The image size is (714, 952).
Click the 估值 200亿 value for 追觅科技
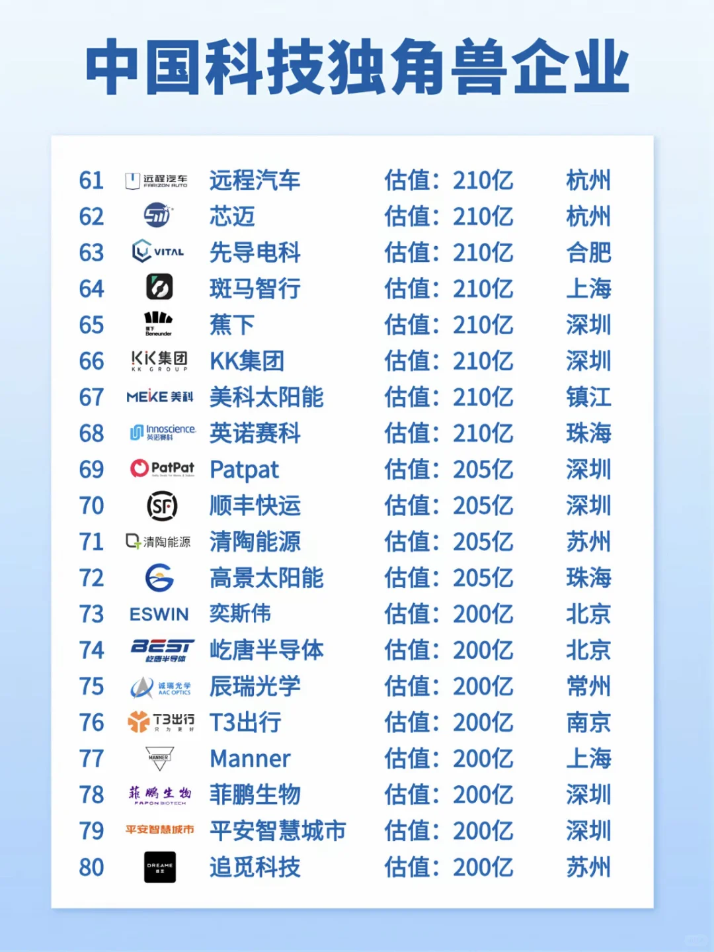(449, 867)
